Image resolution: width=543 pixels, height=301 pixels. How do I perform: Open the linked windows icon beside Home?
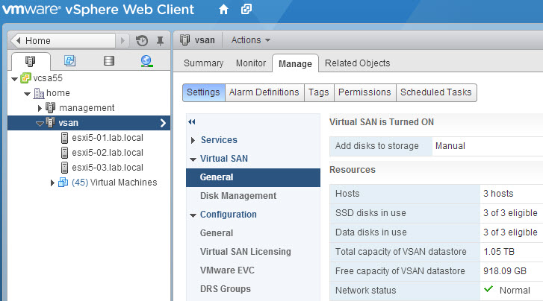[x=246, y=9]
